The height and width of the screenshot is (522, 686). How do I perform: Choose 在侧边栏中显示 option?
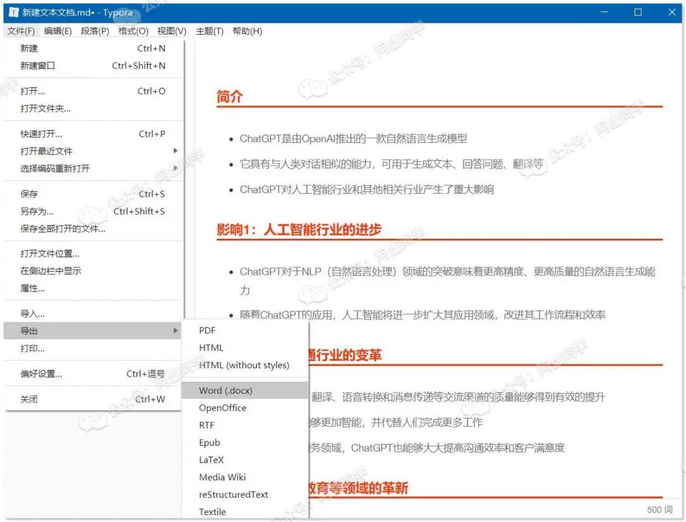click(92, 271)
